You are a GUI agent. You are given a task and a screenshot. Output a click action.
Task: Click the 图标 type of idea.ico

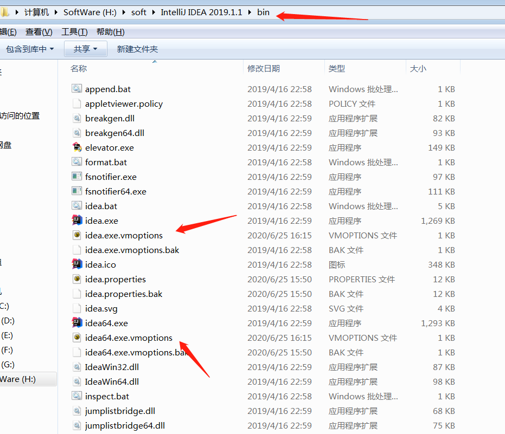pos(336,265)
